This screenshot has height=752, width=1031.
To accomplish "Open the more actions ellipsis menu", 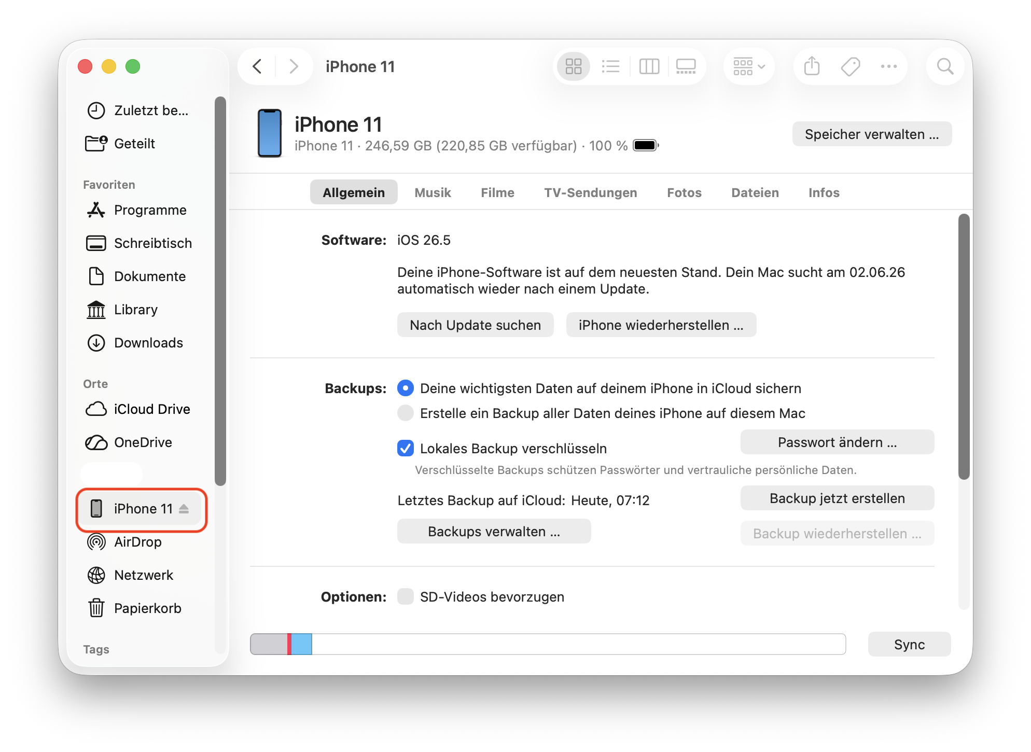I will 888,66.
